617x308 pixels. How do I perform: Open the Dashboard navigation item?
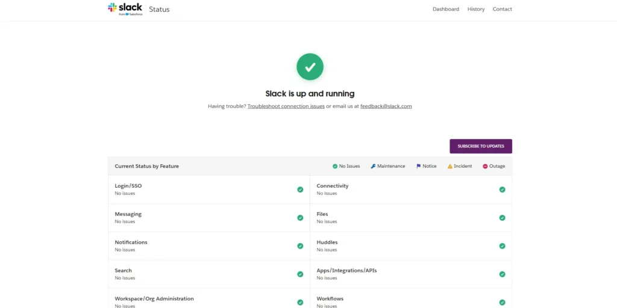(x=445, y=9)
